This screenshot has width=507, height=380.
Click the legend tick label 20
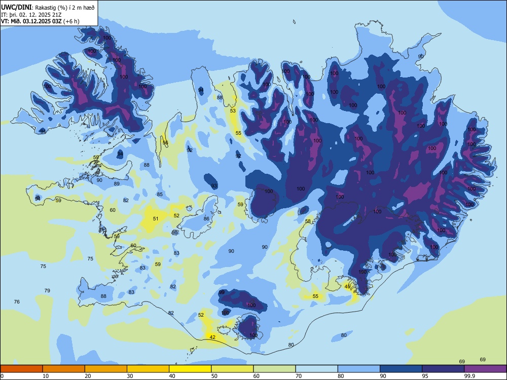click(x=88, y=376)
